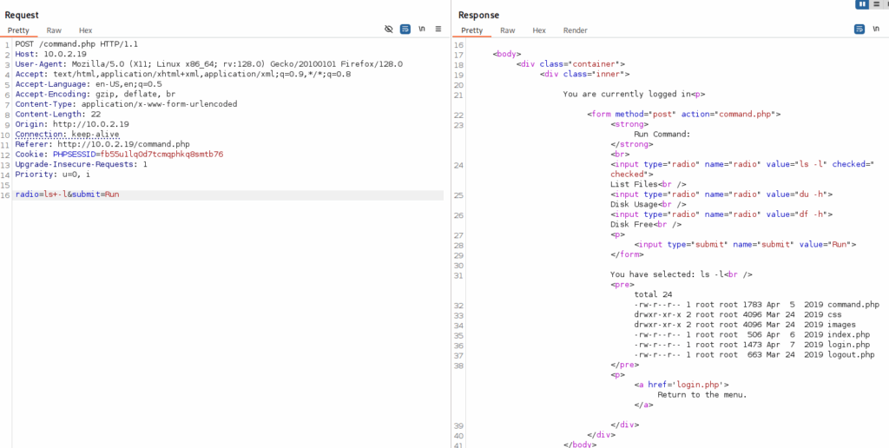Image resolution: width=889 pixels, height=448 pixels.
Task: Switch to Response Pretty tab
Action: tap(471, 30)
